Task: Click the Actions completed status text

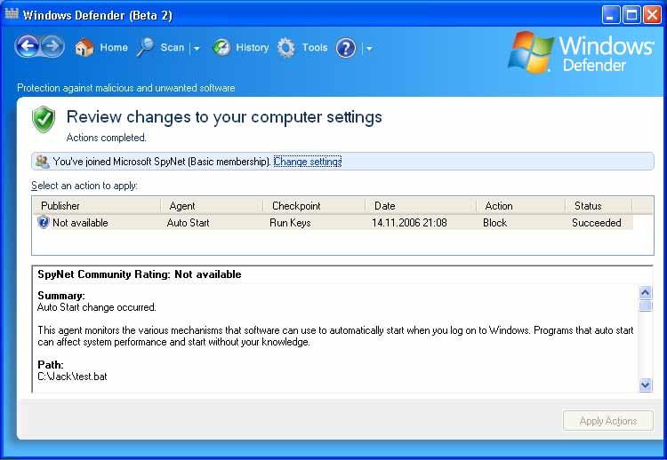Action: point(106,138)
